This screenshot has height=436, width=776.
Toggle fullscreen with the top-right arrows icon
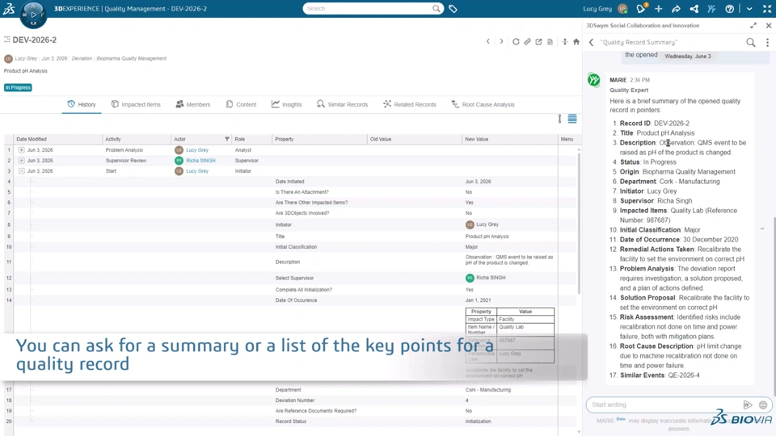pos(767,9)
